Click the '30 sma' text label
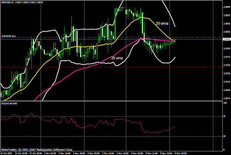This screenshot has height=155, width=231. point(117,58)
